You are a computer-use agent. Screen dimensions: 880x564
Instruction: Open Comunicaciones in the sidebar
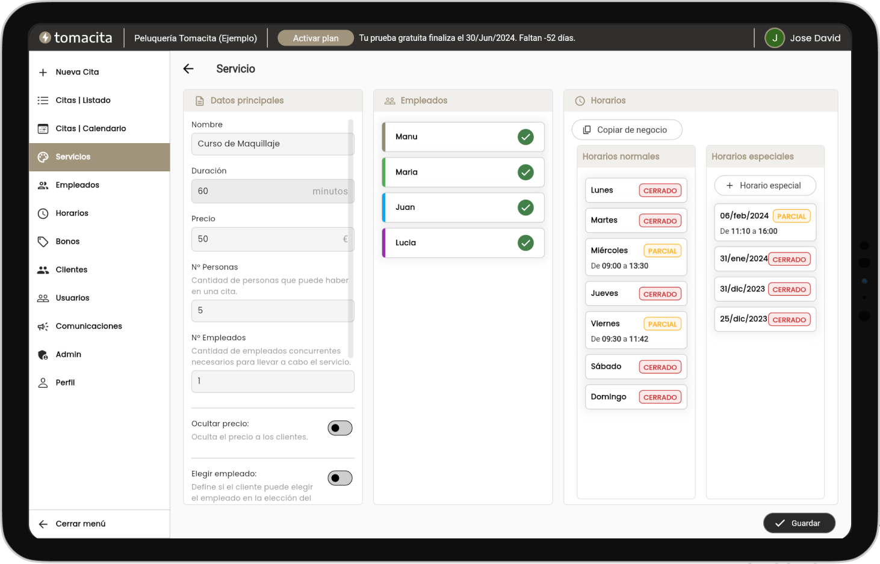point(99,326)
